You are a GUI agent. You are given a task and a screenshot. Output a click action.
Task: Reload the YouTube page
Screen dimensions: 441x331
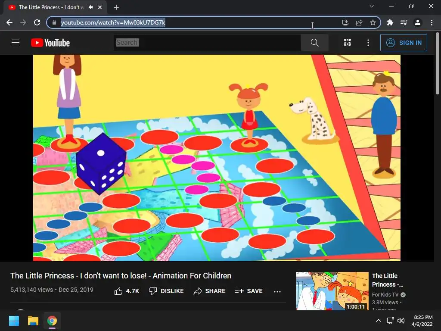click(x=37, y=22)
